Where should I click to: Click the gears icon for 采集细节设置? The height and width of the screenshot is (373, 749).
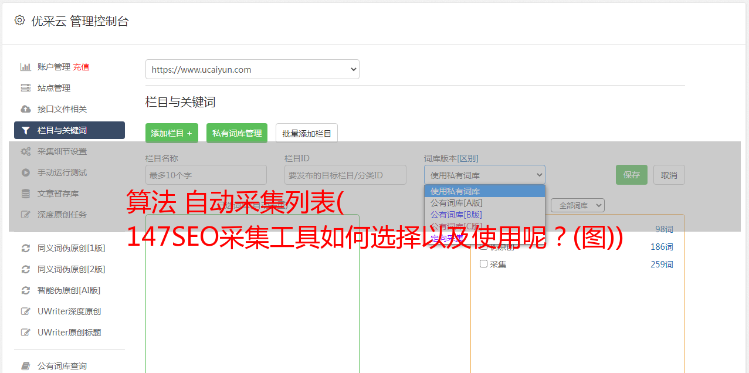[x=25, y=151]
